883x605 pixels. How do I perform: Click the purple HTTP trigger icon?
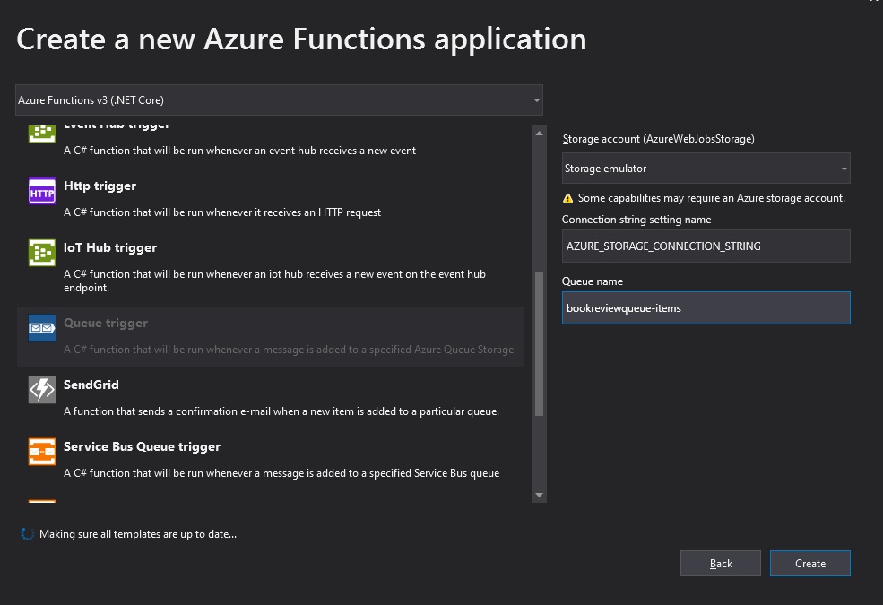pyautogui.click(x=42, y=191)
